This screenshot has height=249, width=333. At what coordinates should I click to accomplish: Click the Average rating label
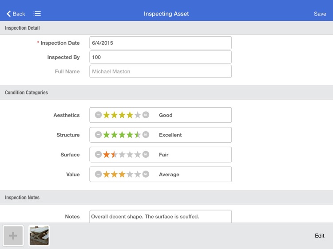pos(169,175)
